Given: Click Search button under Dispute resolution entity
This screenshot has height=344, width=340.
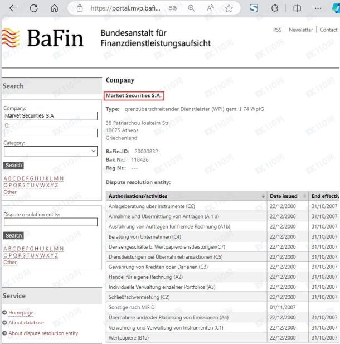Looking at the screenshot, I should click(13, 236).
